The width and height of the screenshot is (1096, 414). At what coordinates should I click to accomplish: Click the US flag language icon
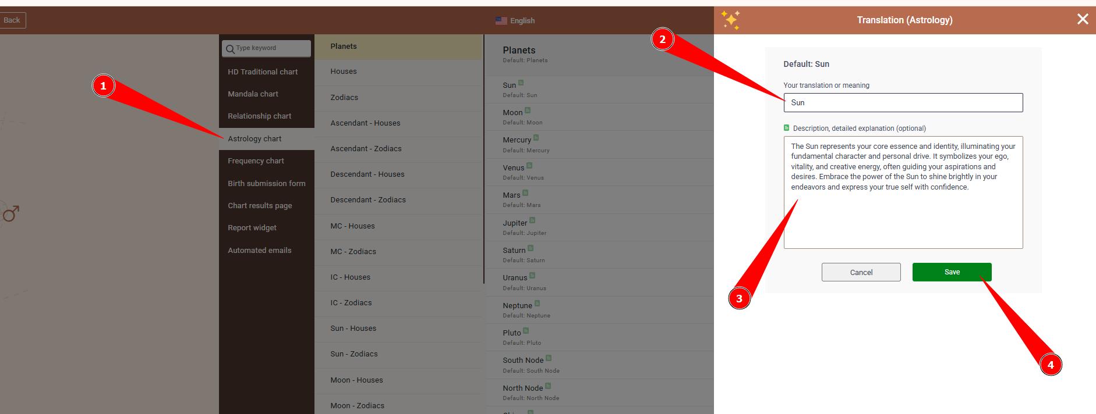tap(501, 20)
